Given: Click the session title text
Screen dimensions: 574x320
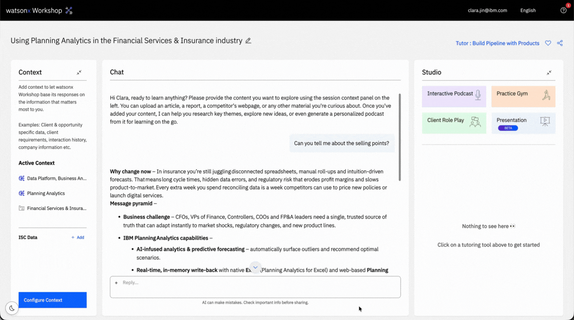Looking at the screenshot, I should [126, 41].
